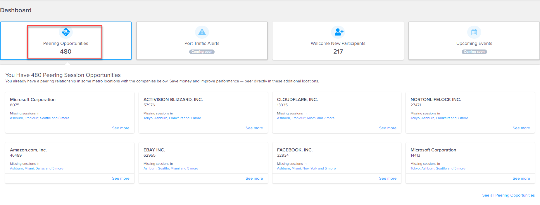
Task: Click Ashburn, Miami, New York and 5 more
Action: [306, 169]
